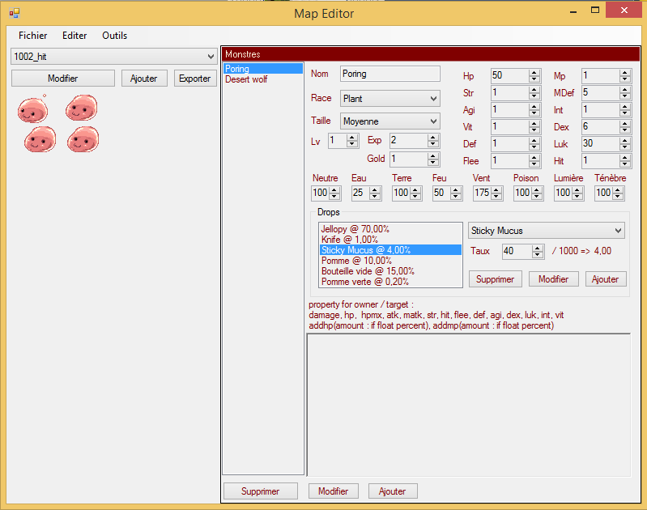Viewport: 647px width, 510px height.
Task: Open the Fichier menu
Action: click(x=32, y=36)
